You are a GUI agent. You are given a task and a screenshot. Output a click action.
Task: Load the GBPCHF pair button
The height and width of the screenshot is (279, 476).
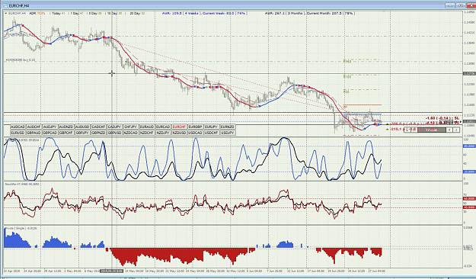[66, 133]
